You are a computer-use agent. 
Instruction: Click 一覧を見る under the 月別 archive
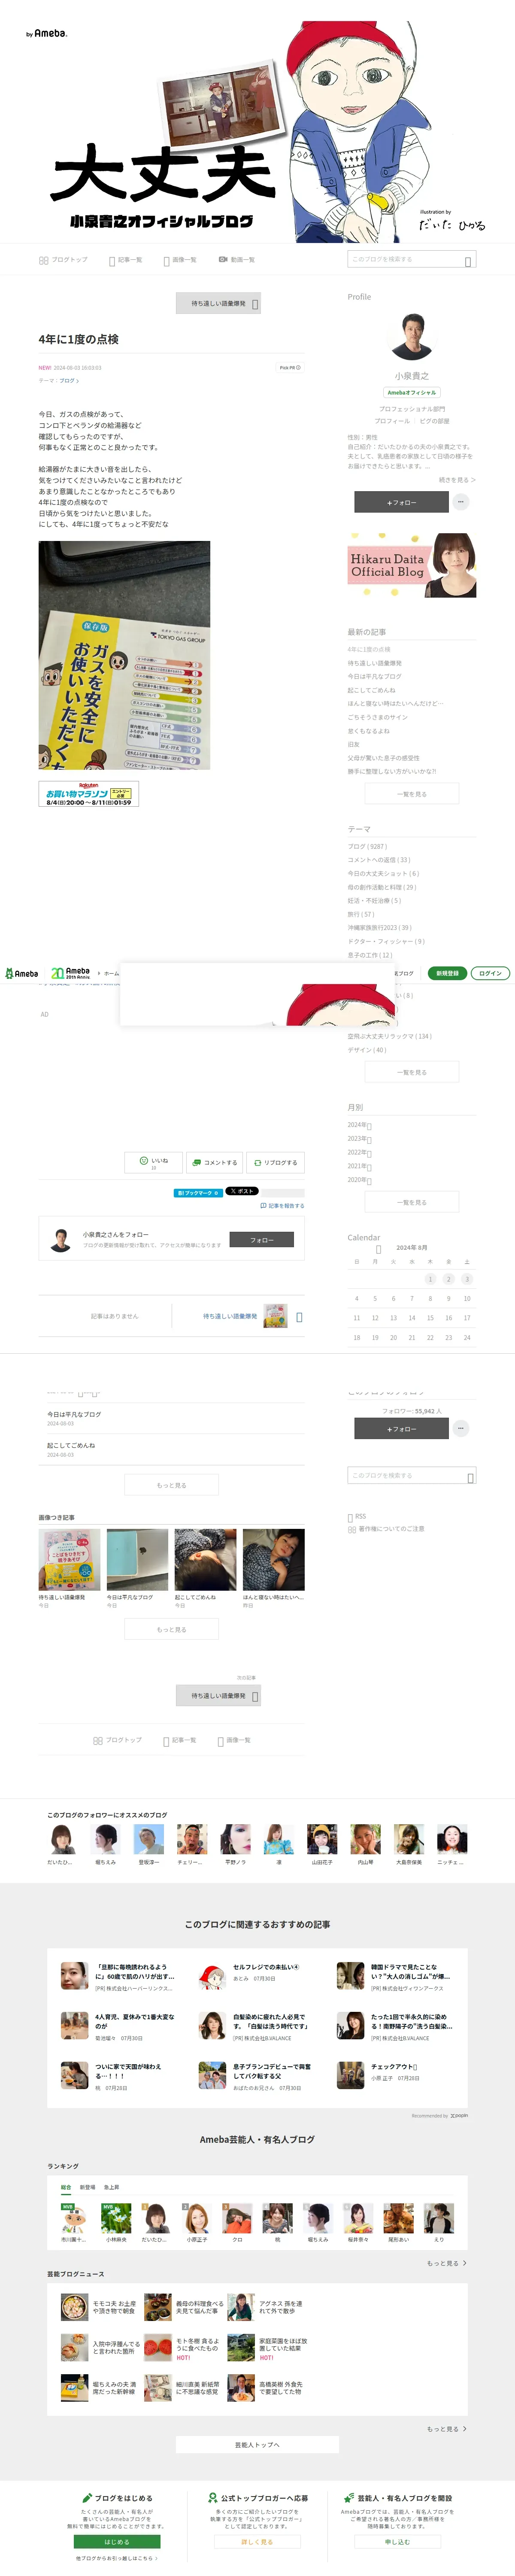click(412, 1203)
